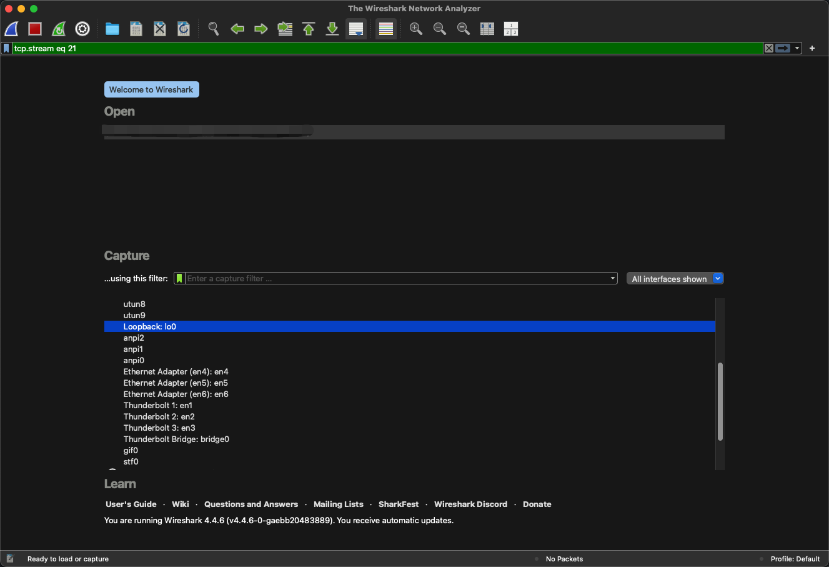This screenshot has height=567, width=829.
Task: Select Ethernet Adapter (en4) interface
Action: click(x=410, y=371)
